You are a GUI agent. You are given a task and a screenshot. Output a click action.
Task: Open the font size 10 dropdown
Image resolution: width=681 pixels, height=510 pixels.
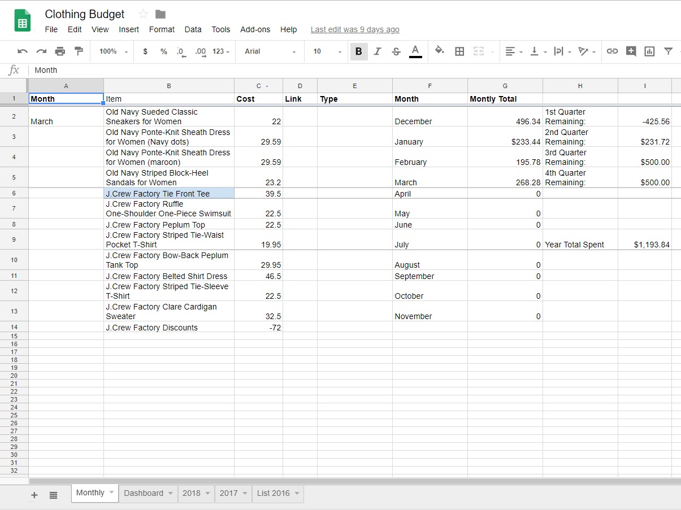327,51
